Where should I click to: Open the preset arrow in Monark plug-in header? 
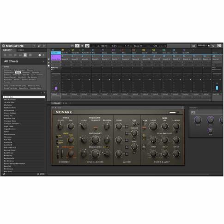tap(53, 108)
